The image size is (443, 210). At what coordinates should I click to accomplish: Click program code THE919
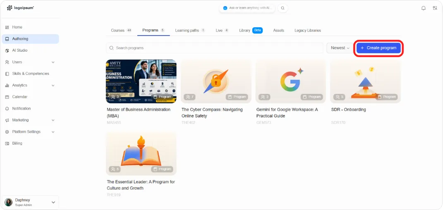[114, 195]
